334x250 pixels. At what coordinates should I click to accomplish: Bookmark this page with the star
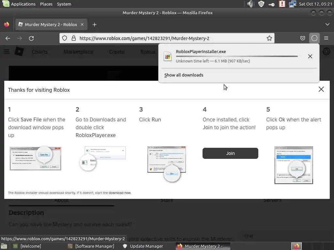coord(269,38)
